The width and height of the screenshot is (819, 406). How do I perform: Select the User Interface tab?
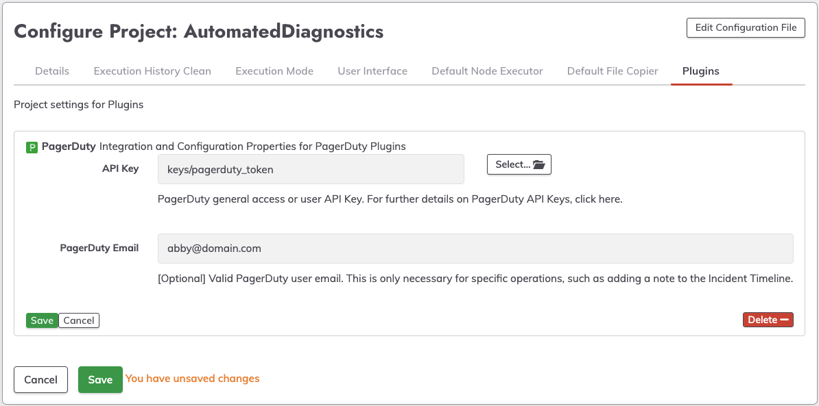pos(372,71)
